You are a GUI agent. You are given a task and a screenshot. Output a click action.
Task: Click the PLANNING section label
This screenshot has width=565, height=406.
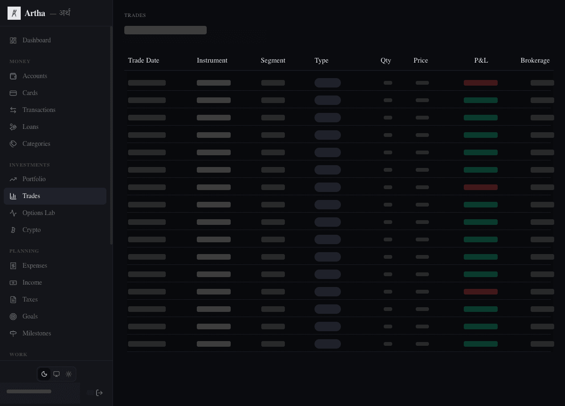[x=24, y=251]
